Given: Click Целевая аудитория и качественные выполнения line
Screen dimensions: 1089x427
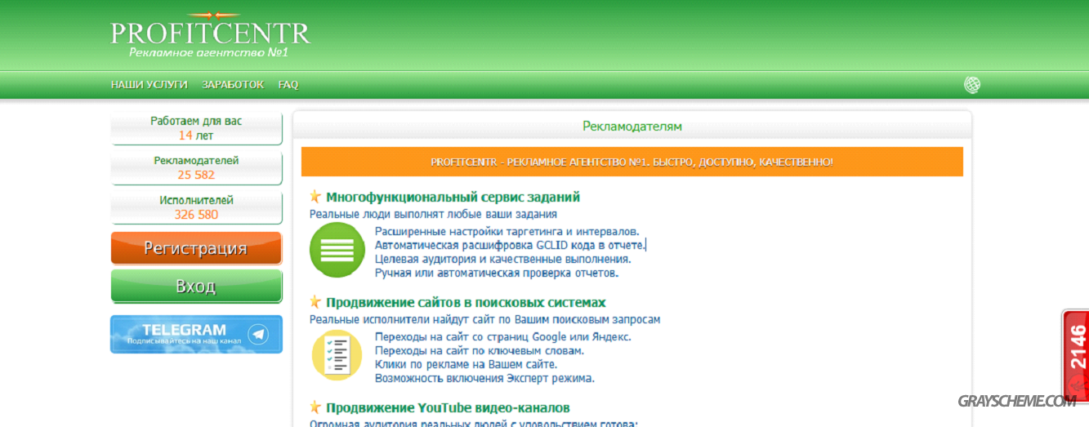Looking at the screenshot, I should [502, 259].
